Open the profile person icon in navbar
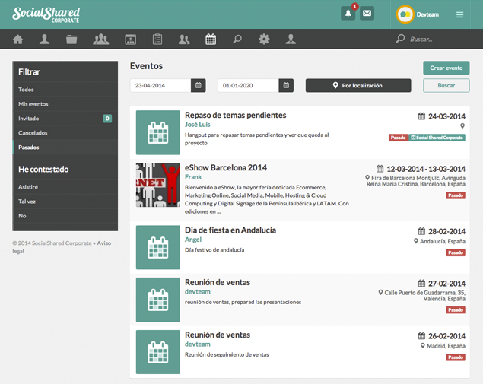This screenshot has height=384, width=483. click(44, 40)
